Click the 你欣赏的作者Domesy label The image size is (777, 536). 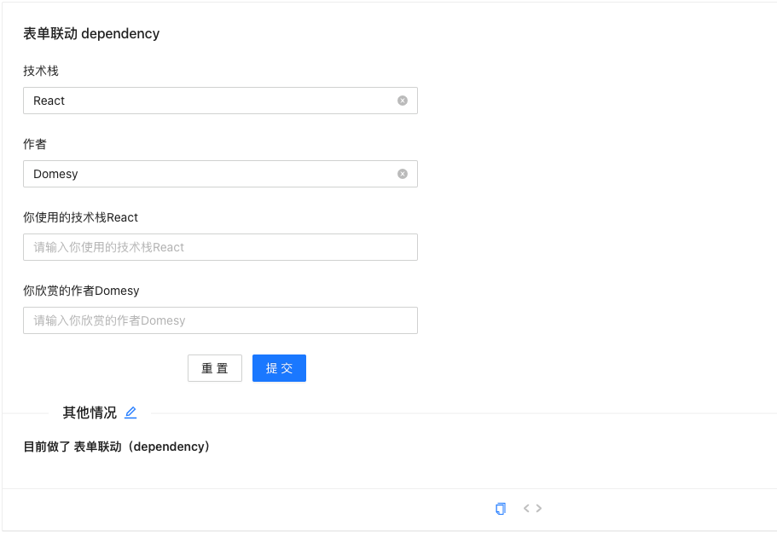click(x=81, y=291)
